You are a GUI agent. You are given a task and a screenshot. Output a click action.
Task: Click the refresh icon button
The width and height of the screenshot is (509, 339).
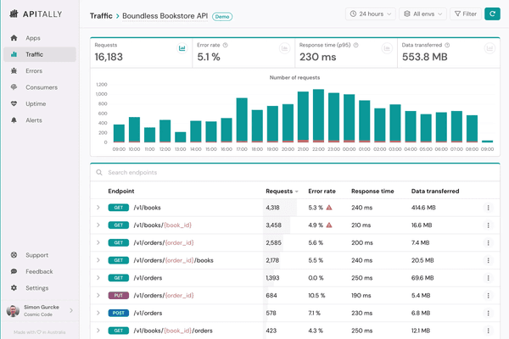492,14
